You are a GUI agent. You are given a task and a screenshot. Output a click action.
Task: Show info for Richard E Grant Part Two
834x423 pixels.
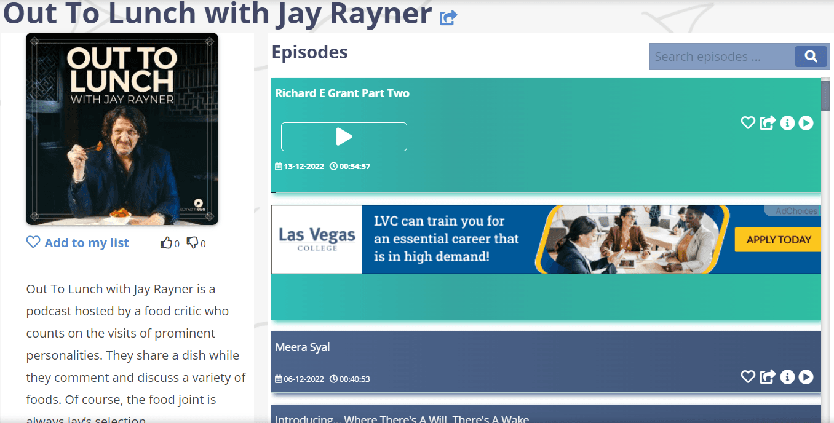tap(787, 123)
